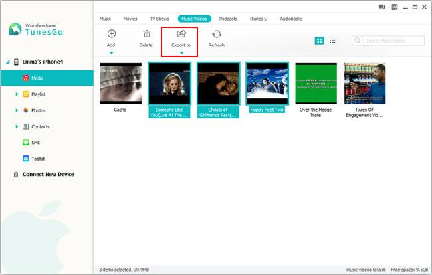Open the iTunes U tab
This screenshot has width=432, height=275.
pos(258,19)
